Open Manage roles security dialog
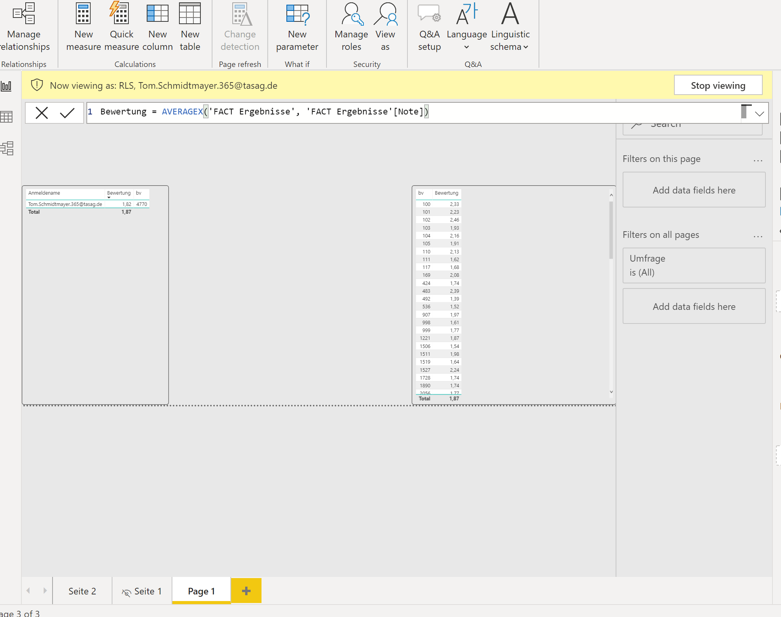Viewport: 781px width, 617px height. [351, 27]
